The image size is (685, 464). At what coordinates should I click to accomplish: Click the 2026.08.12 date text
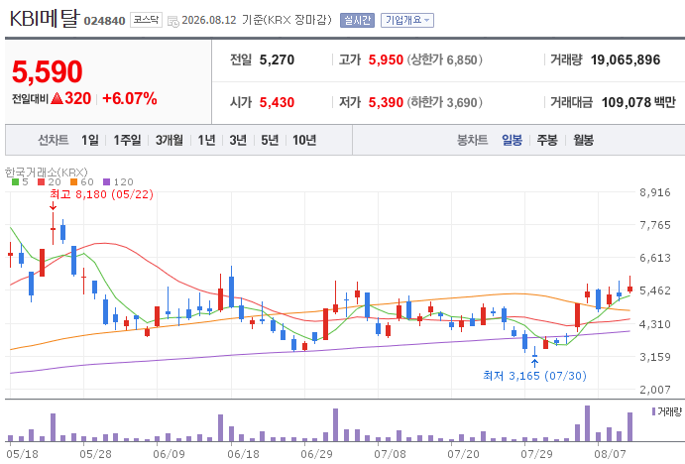click(209, 20)
